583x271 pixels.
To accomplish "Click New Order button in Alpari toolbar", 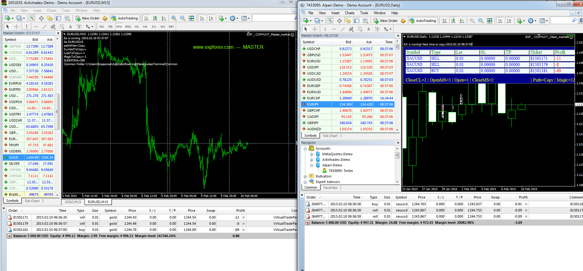I will 386,21.
